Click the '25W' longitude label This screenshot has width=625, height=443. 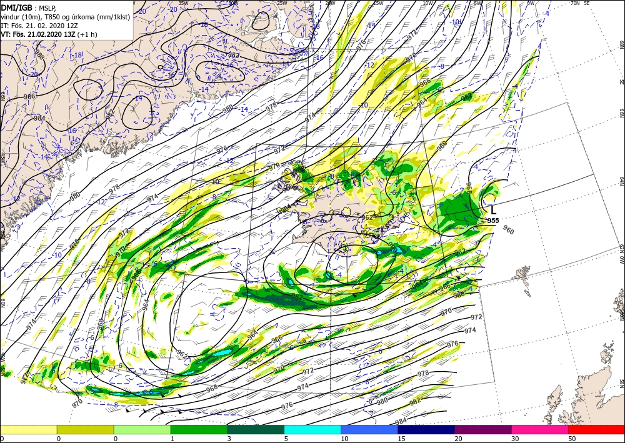coord(282,2)
